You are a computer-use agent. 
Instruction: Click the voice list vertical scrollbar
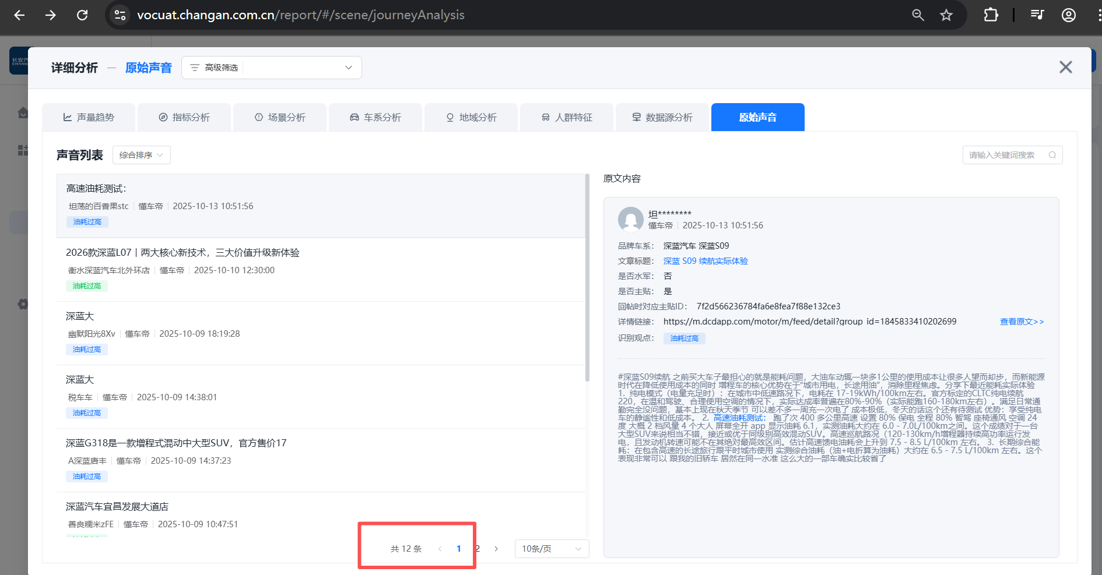pos(587,278)
